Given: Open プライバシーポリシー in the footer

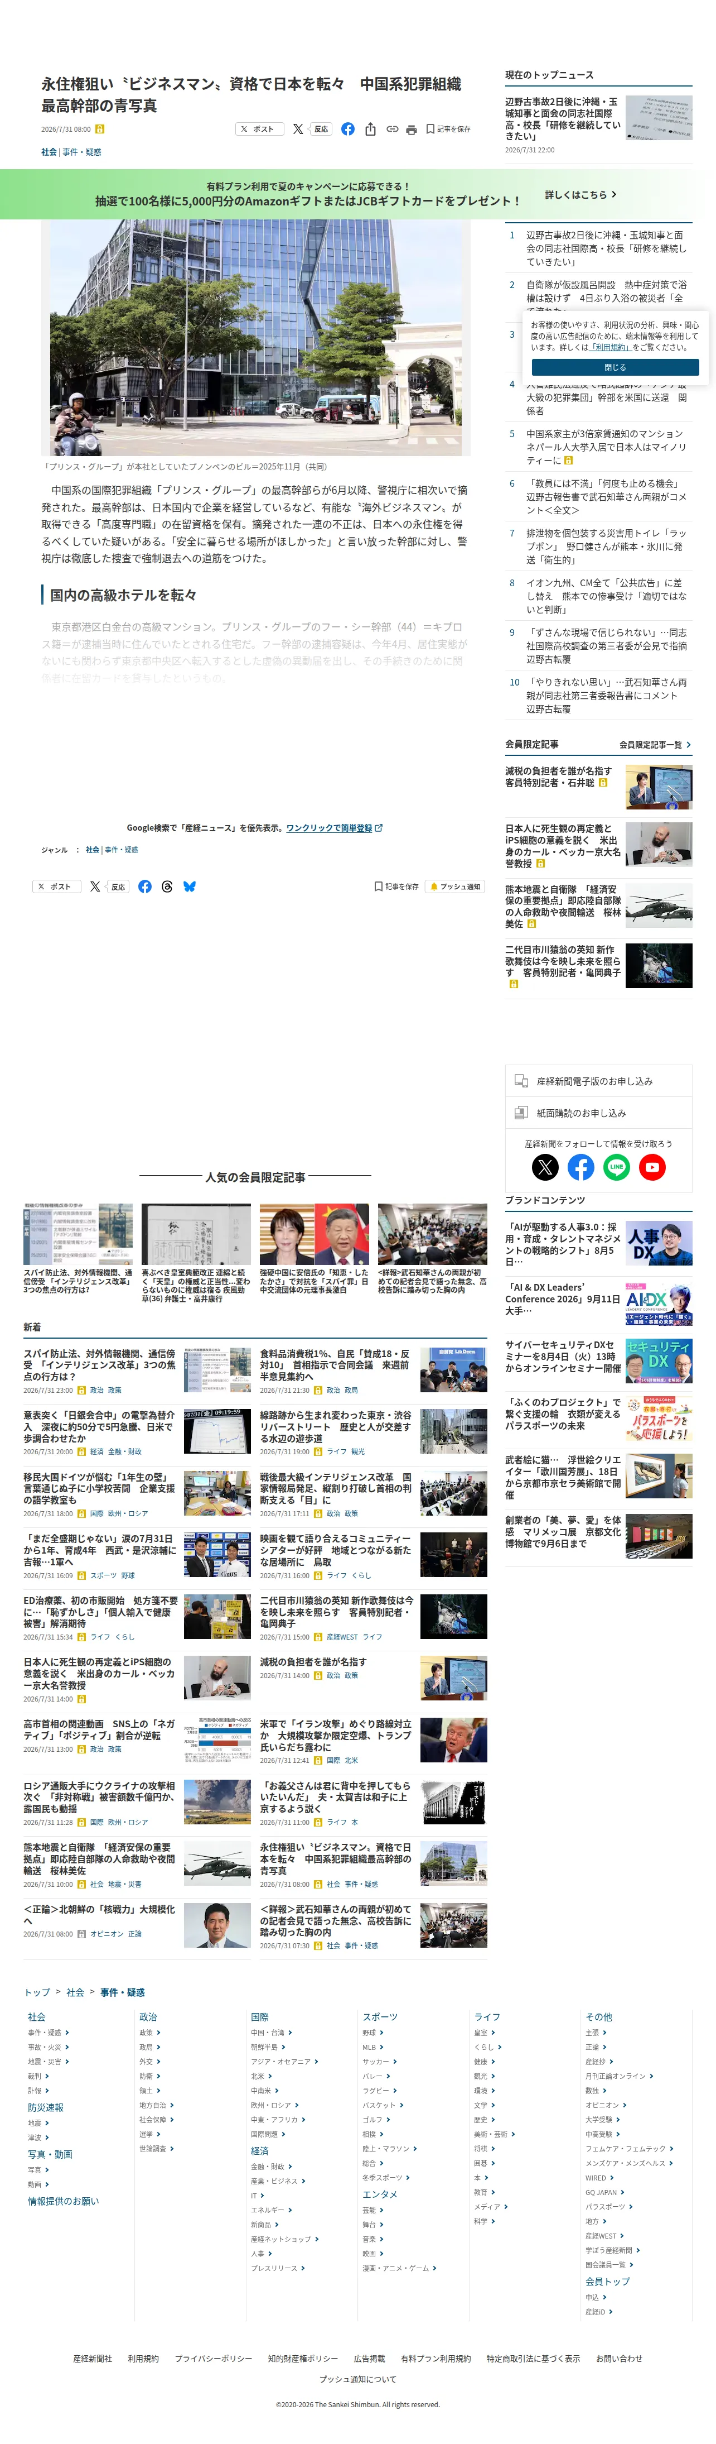Looking at the screenshot, I should click(x=213, y=2359).
